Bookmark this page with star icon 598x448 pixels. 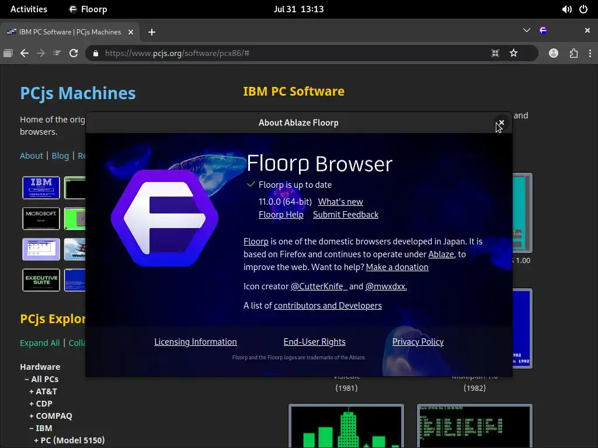click(514, 53)
